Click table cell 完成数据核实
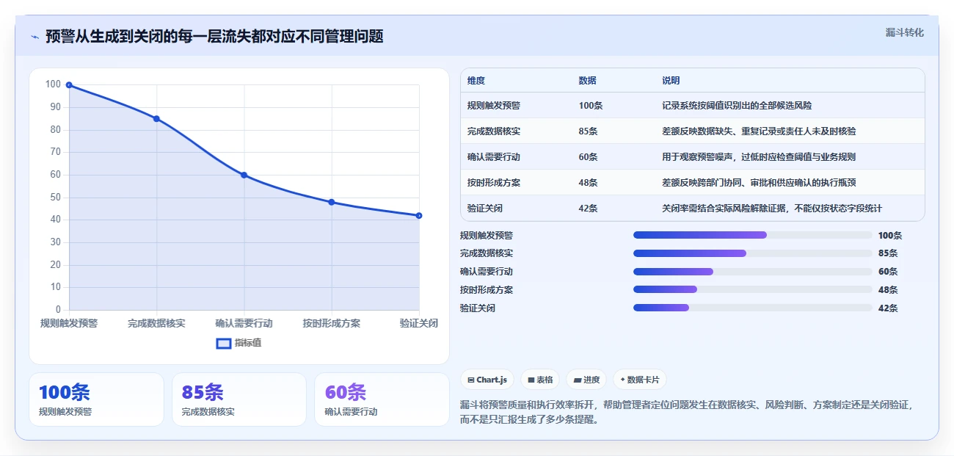This screenshot has width=954, height=456. coord(494,131)
